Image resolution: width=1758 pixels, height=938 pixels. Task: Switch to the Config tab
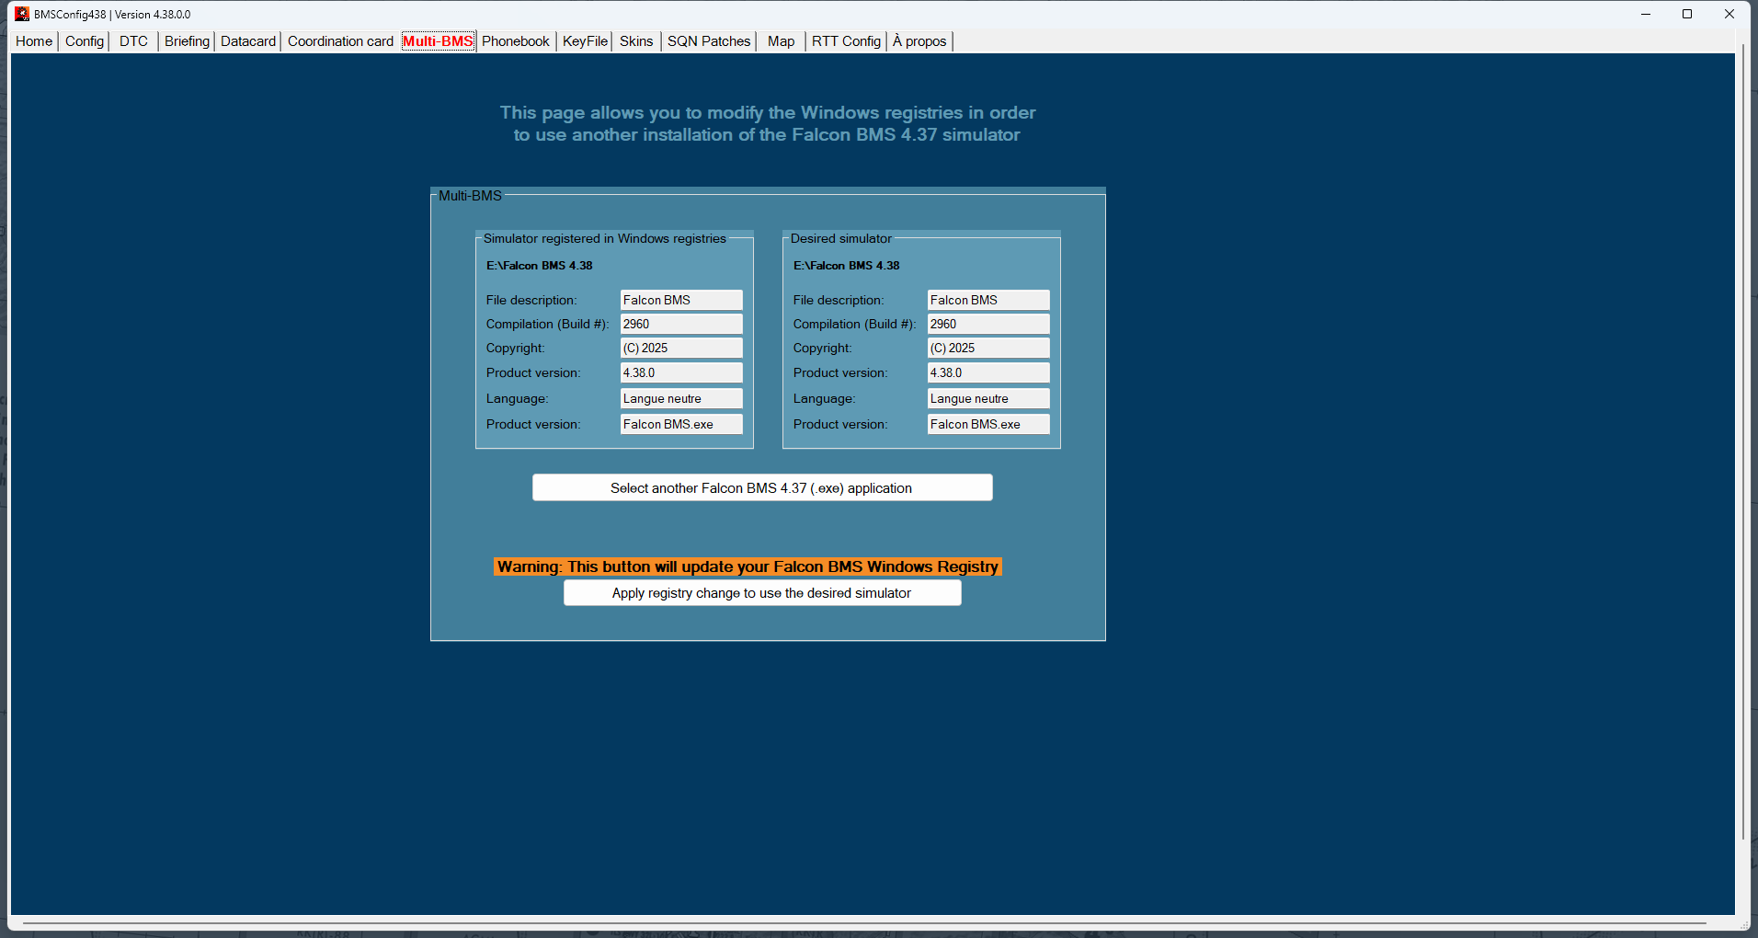85,41
